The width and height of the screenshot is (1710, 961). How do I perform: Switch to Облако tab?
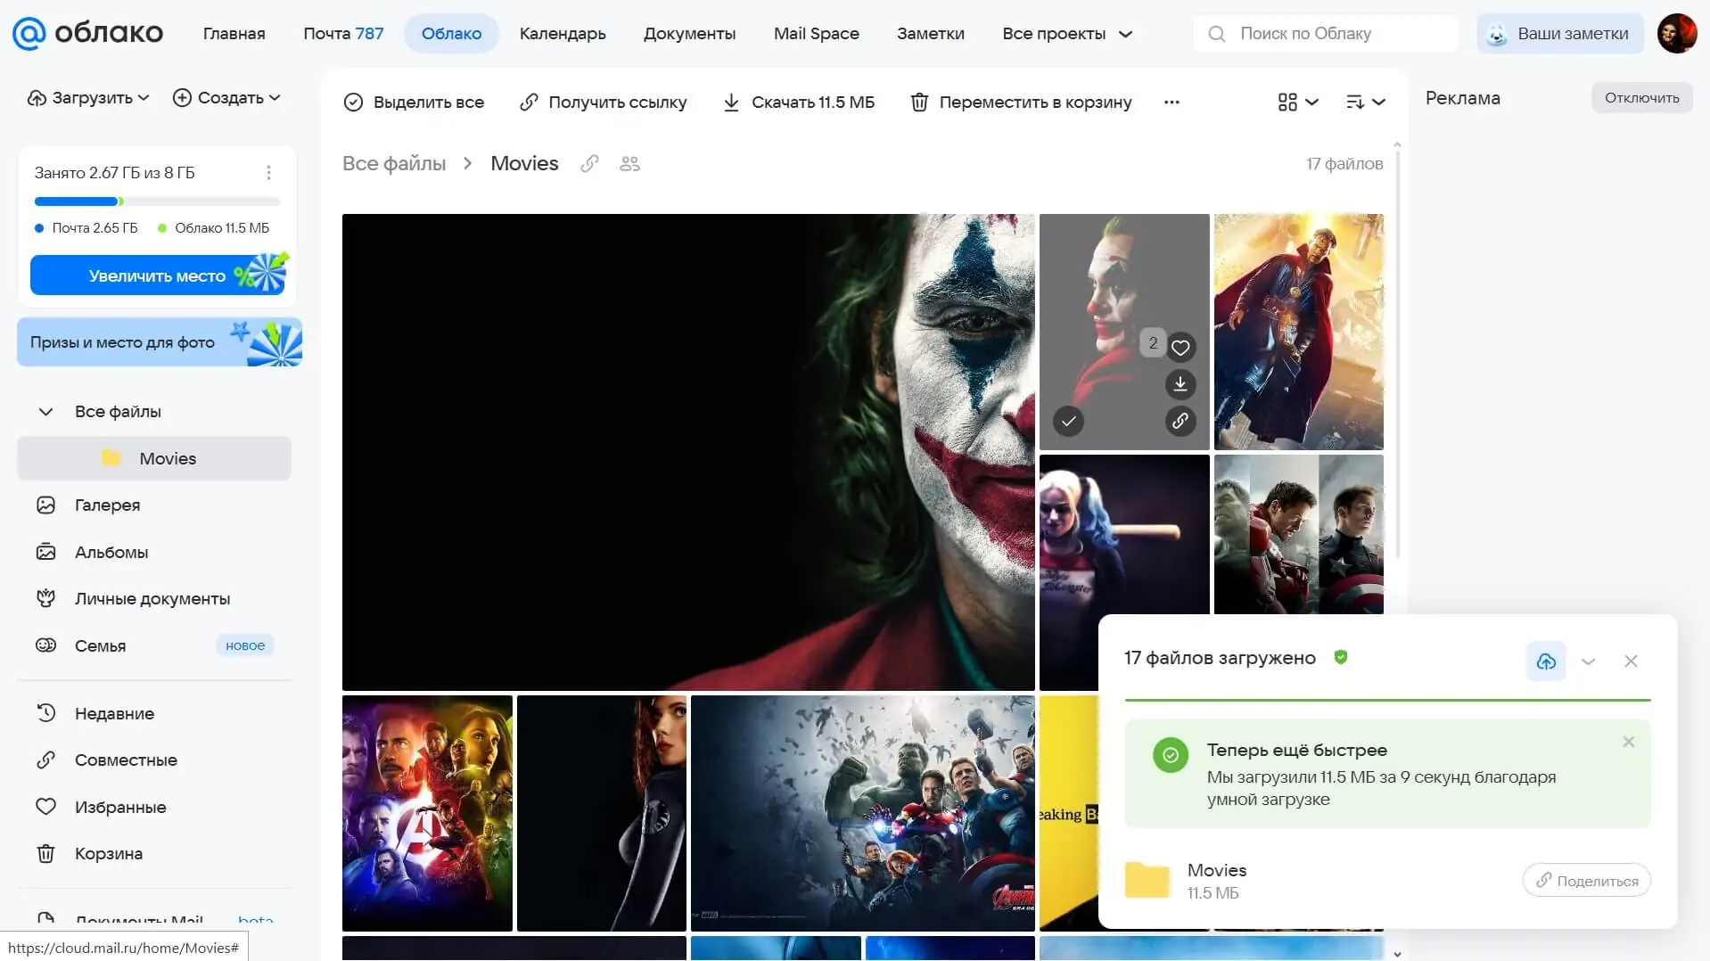tap(451, 34)
